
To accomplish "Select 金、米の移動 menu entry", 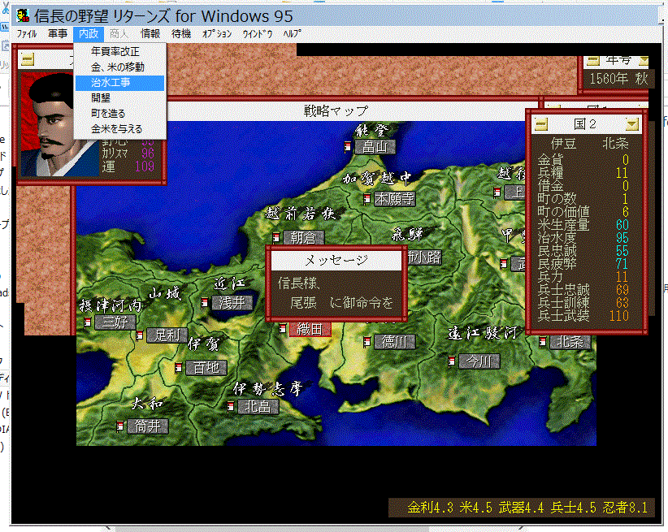I will point(119,67).
